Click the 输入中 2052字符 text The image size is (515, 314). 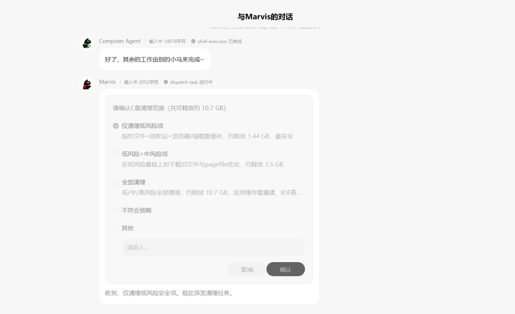pyautogui.click(x=141, y=82)
